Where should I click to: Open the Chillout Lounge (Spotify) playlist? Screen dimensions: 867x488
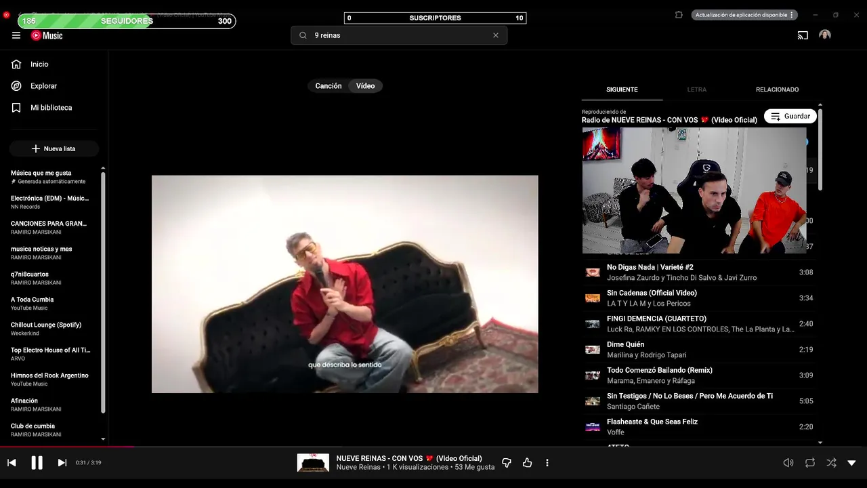(50, 329)
